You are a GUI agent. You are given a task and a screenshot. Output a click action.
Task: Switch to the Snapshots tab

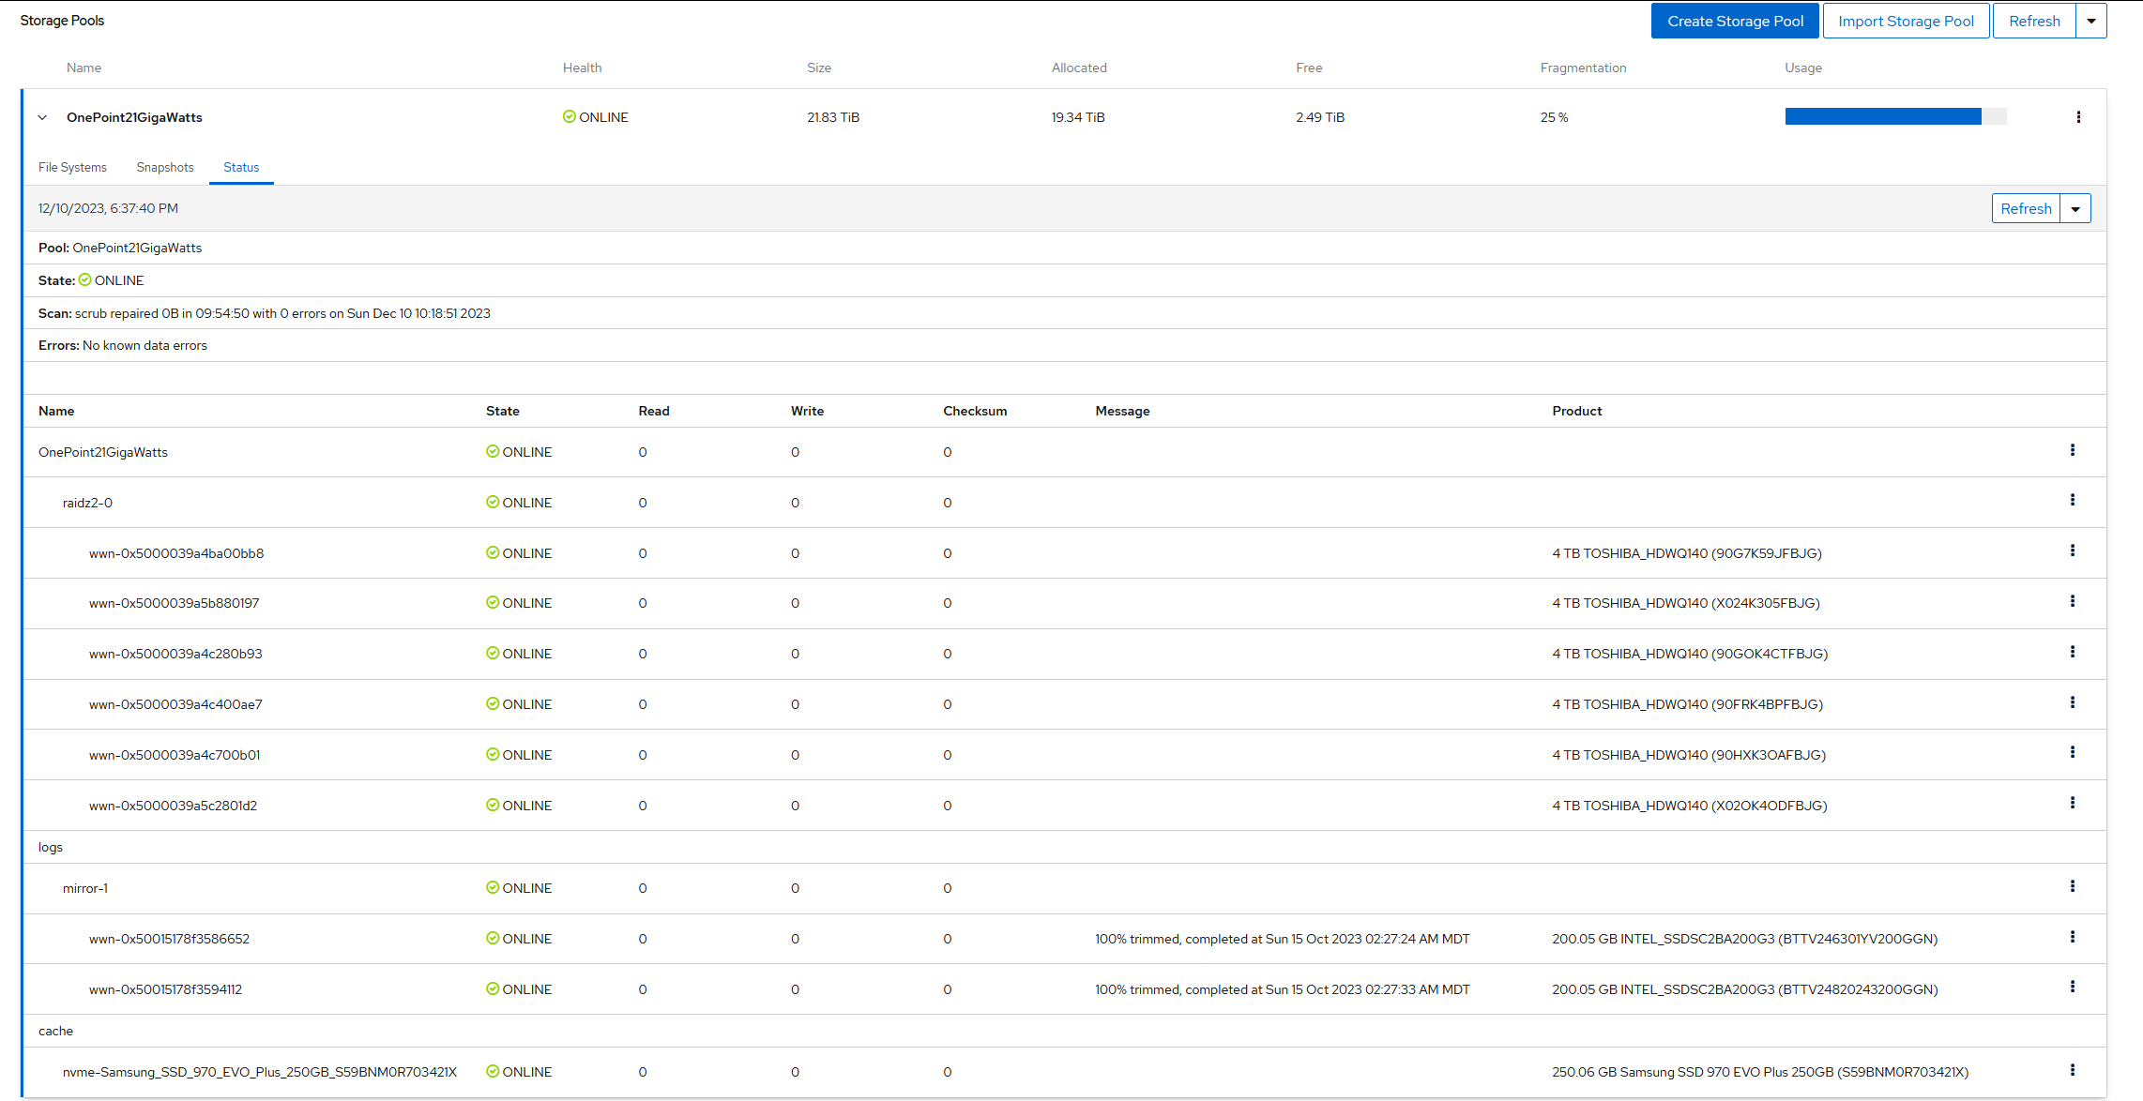pos(165,168)
